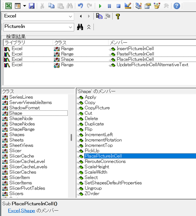This screenshot has width=196, height=216.
Task: Select Slicers class
Action: (x=16, y=194)
